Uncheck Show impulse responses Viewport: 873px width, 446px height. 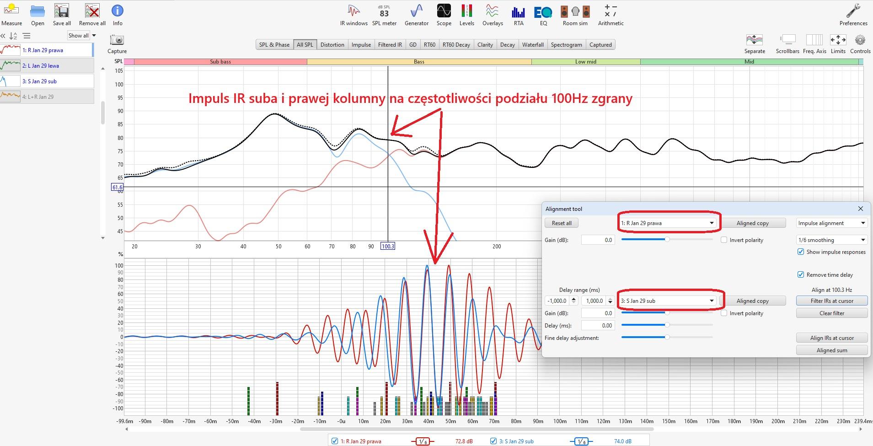pyautogui.click(x=801, y=252)
